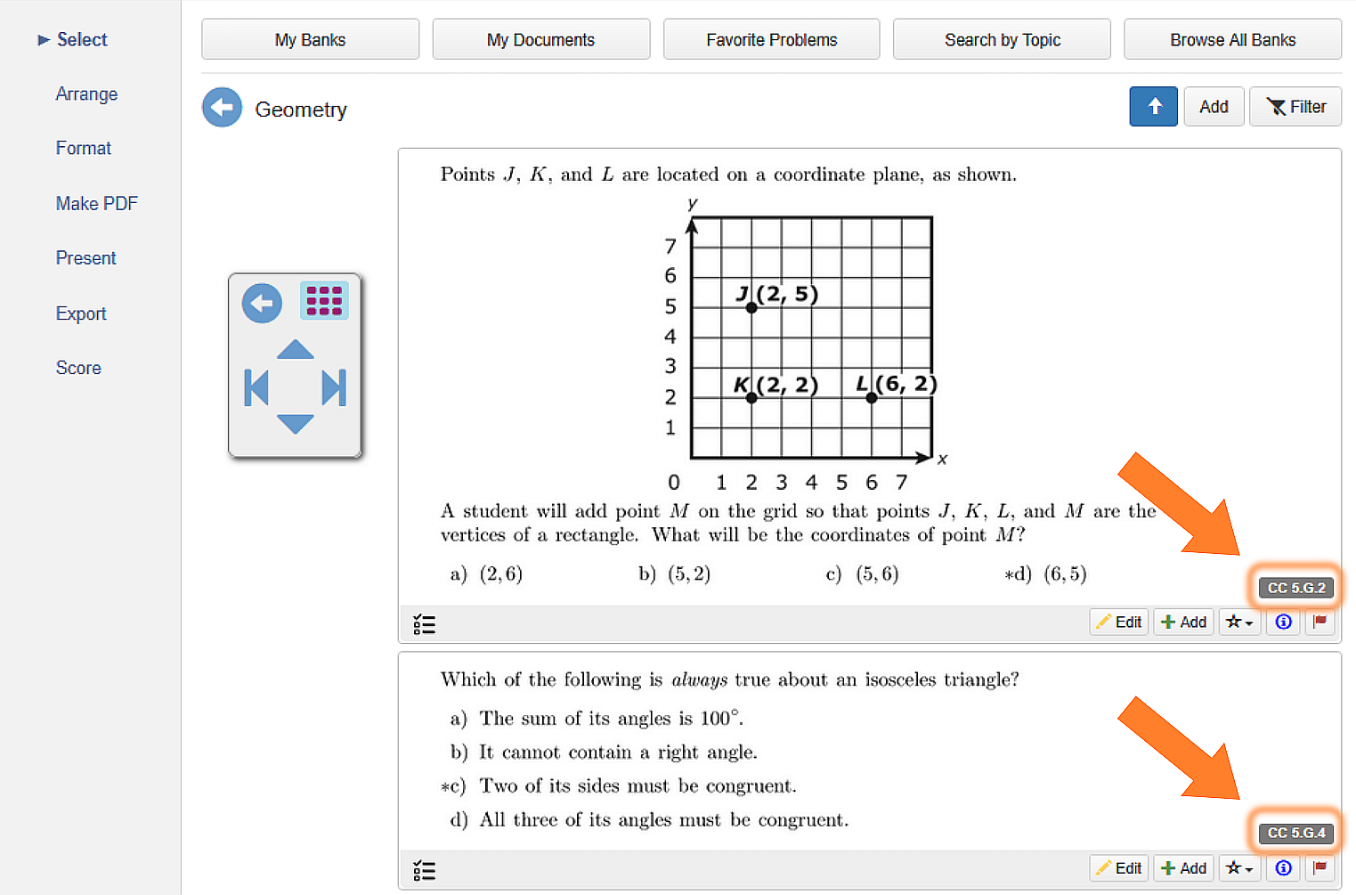
Task: Expand the Select item in left sidebar
Action: pyautogui.click(x=72, y=39)
